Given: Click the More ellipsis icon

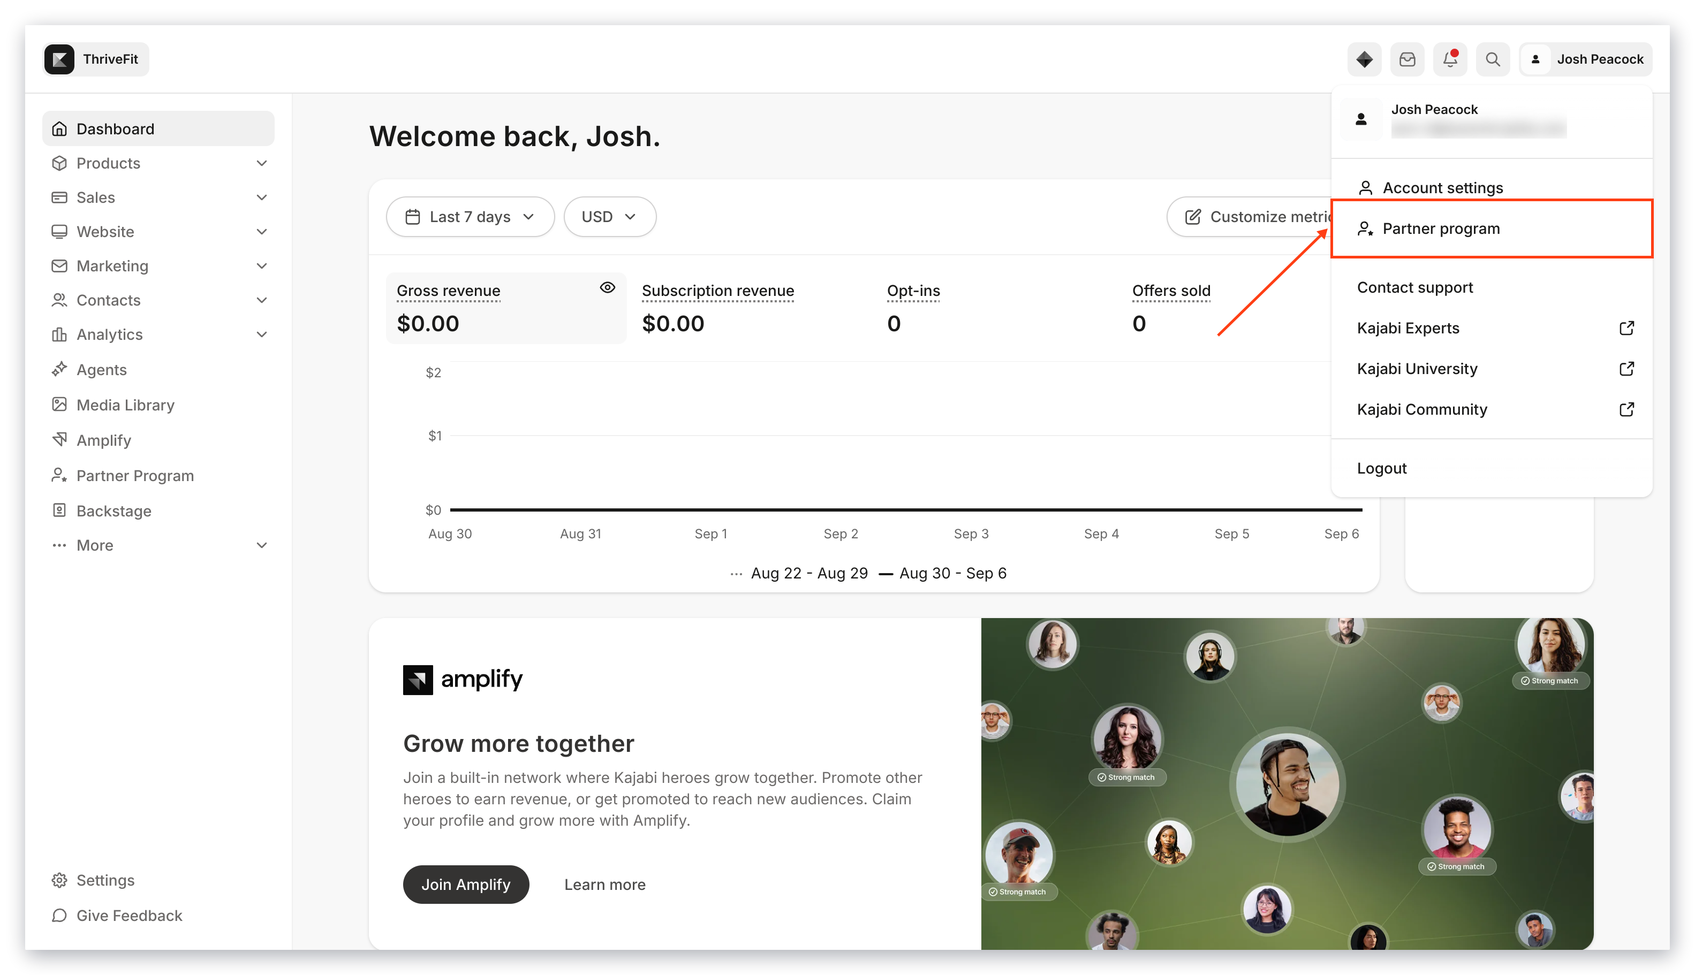Looking at the screenshot, I should click(x=59, y=545).
